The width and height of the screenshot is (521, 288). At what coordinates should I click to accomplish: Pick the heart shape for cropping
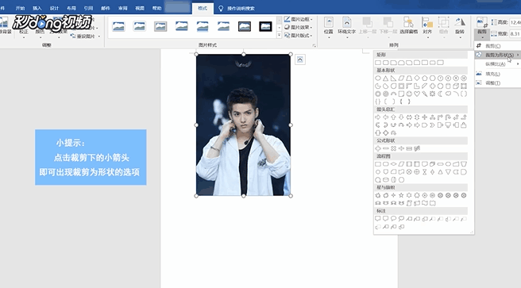coord(417,94)
